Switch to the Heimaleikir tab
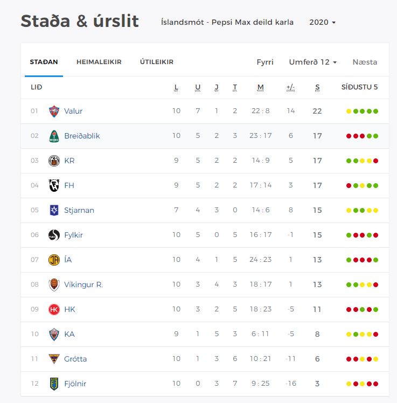Image resolution: width=397 pixels, height=403 pixels. 99,62
